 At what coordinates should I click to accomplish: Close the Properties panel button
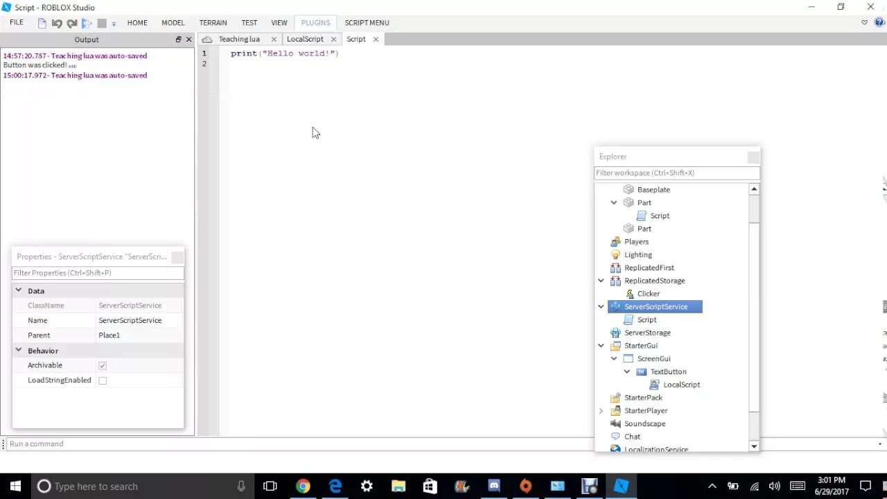coord(177,257)
